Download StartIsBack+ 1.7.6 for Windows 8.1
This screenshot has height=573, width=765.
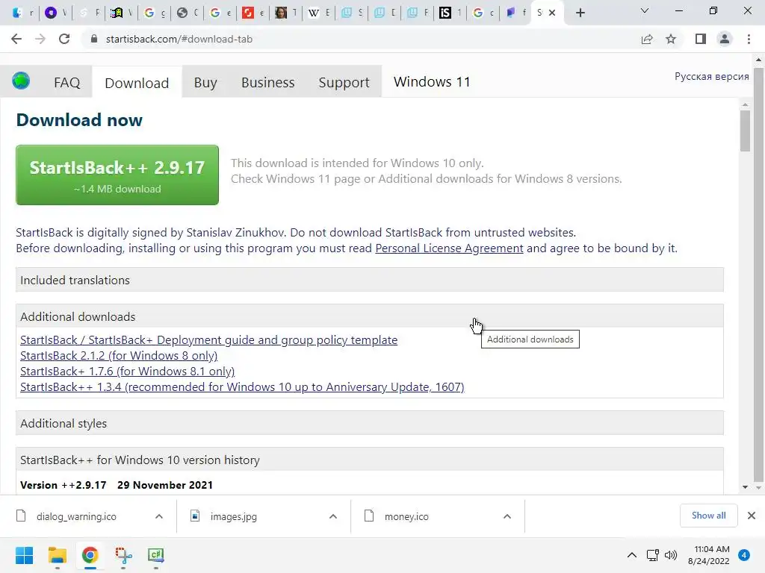[x=127, y=371]
